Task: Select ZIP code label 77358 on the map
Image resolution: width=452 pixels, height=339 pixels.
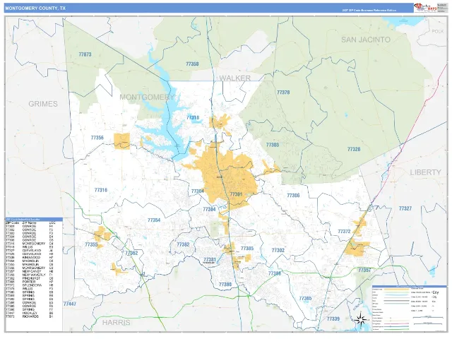Action: [192, 64]
